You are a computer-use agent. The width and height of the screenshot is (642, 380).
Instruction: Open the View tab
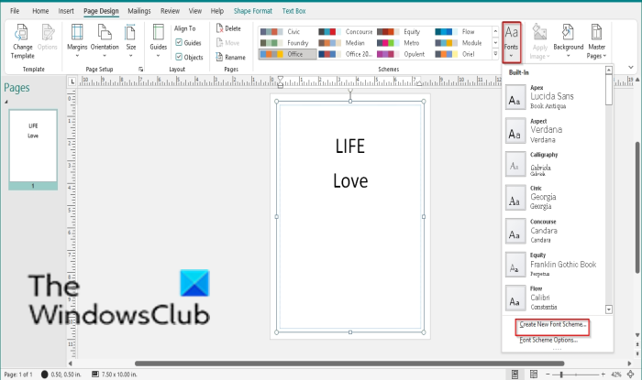pos(194,11)
